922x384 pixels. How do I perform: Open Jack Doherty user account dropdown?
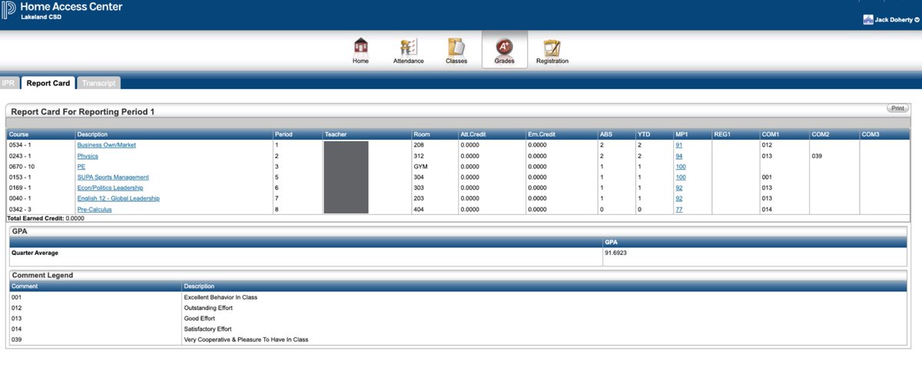point(891,20)
